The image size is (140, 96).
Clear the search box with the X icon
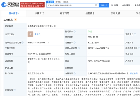(x=96, y=5)
